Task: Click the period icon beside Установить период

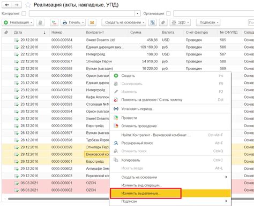Action: pos(116,109)
